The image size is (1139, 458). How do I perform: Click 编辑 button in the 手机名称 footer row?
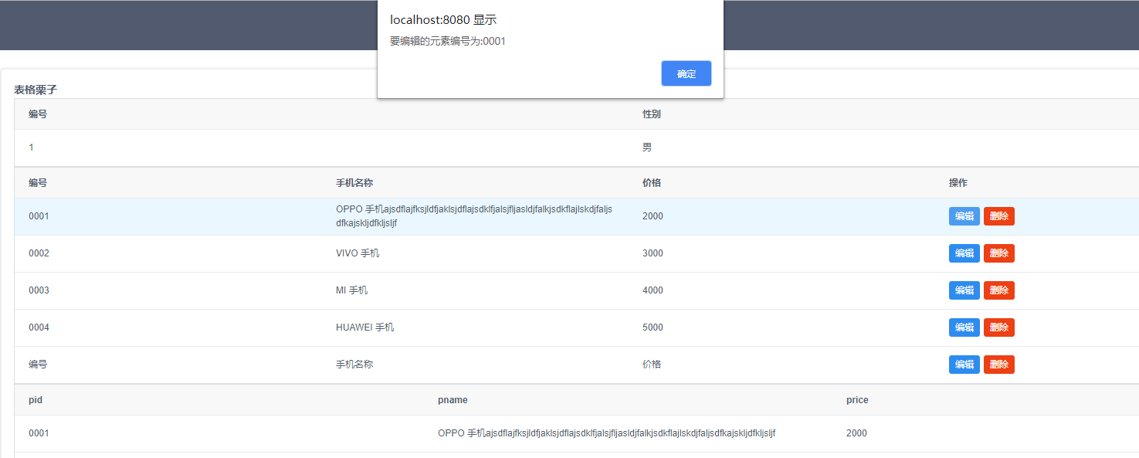[964, 365]
